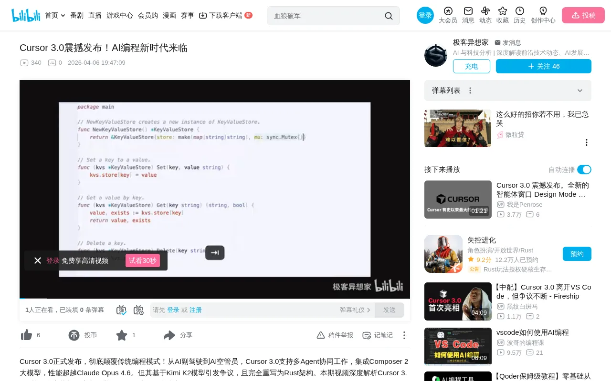The image size is (611, 381).
Task: Click the search input field
Action: coord(327,16)
